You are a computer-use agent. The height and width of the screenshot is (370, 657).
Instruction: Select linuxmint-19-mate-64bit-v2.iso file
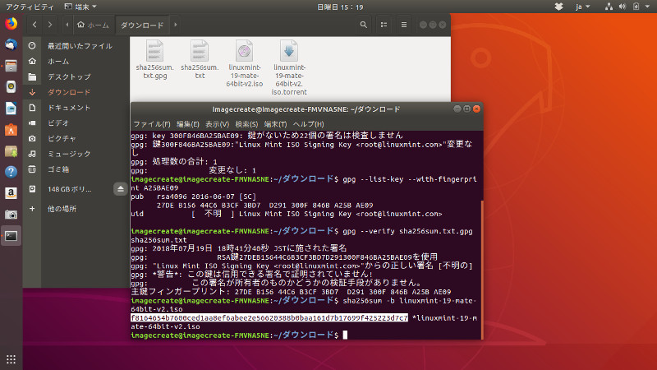point(244,64)
